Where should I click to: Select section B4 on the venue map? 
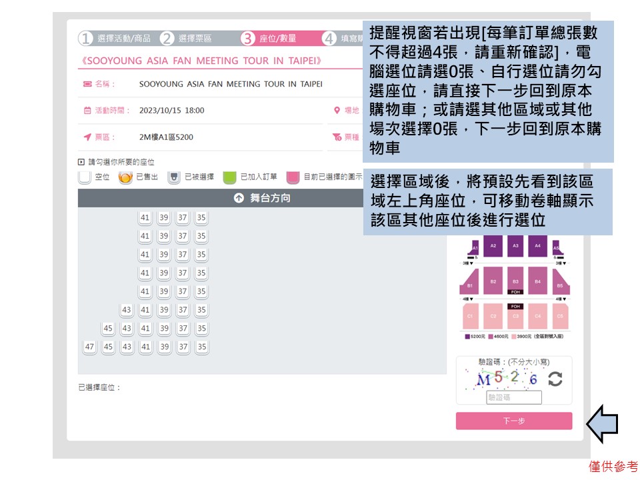click(537, 281)
